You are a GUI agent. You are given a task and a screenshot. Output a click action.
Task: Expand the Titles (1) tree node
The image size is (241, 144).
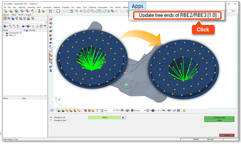4,35
